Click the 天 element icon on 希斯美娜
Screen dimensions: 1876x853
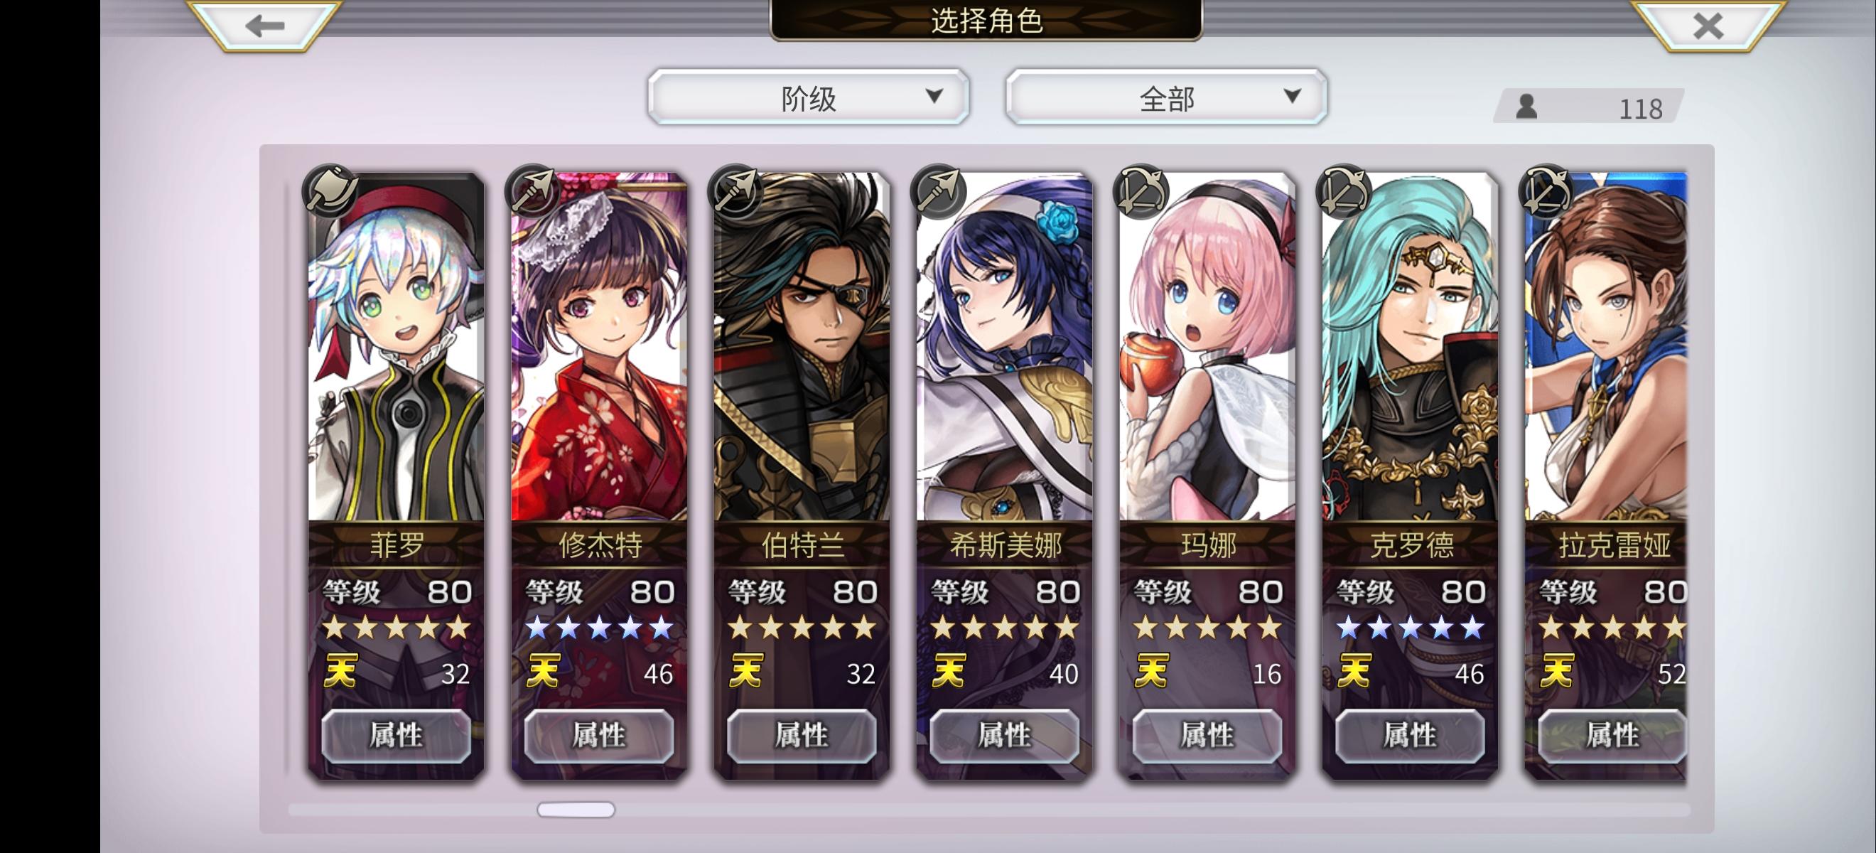pyautogui.click(x=948, y=671)
